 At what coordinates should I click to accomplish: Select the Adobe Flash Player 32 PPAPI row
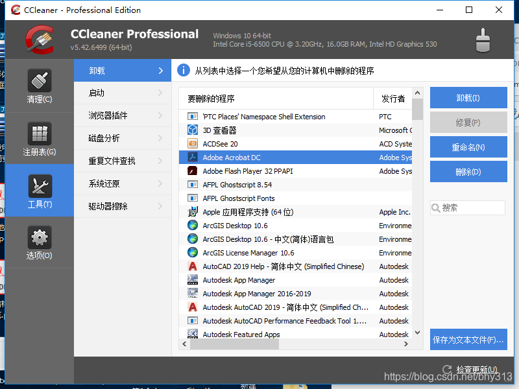pos(296,171)
